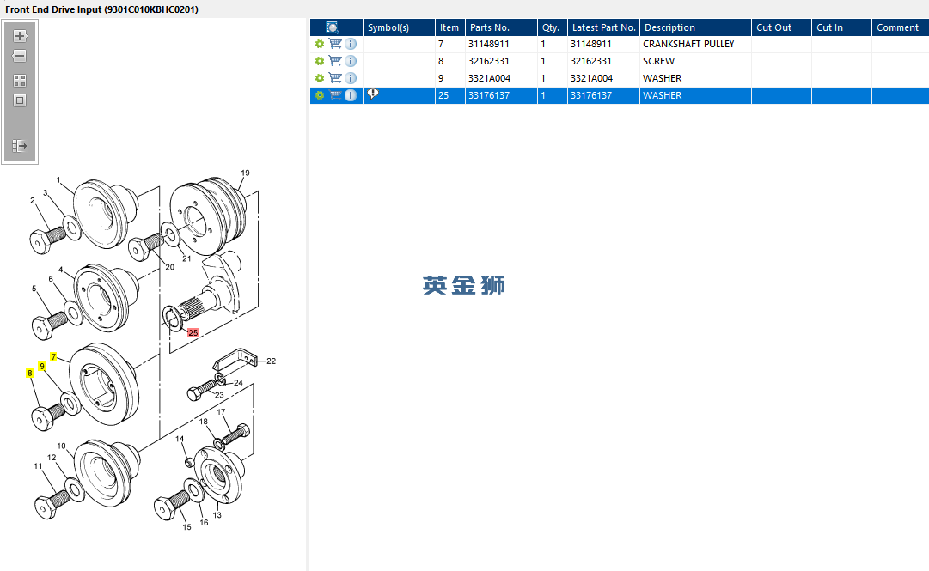The width and height of the screenshot is (929, 571).
Task: Select highlighted callout 7 in the diagram
Action: (x=53, y=357)
